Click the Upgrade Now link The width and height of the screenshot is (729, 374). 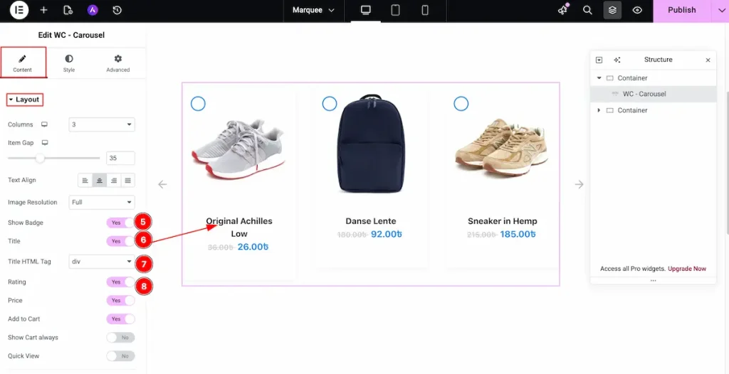[687, 269]
